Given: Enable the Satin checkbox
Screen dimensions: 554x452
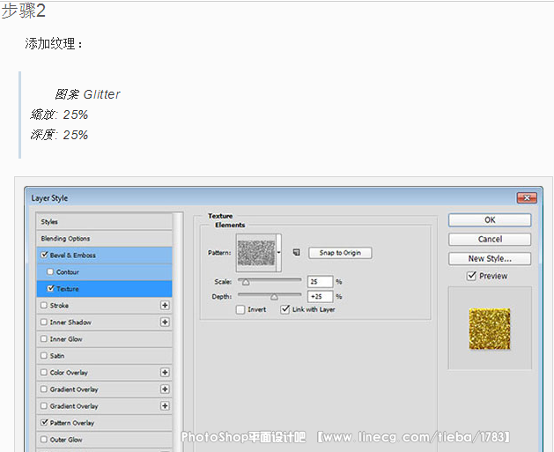Looking at the screenshot, I should (44, 356).
